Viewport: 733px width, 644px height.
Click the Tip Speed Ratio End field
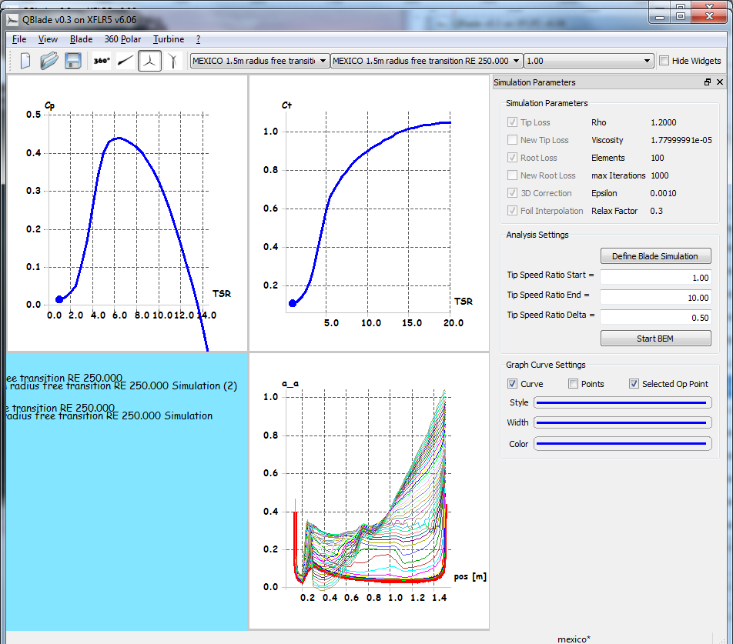point(655,297)
